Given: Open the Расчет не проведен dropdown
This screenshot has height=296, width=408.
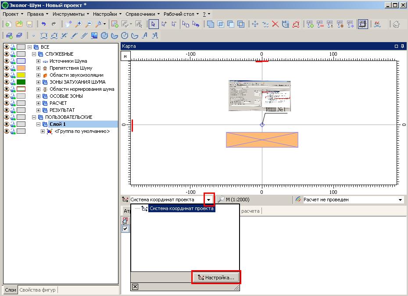Looking at the screenshot, I should [x=400, y=200].
